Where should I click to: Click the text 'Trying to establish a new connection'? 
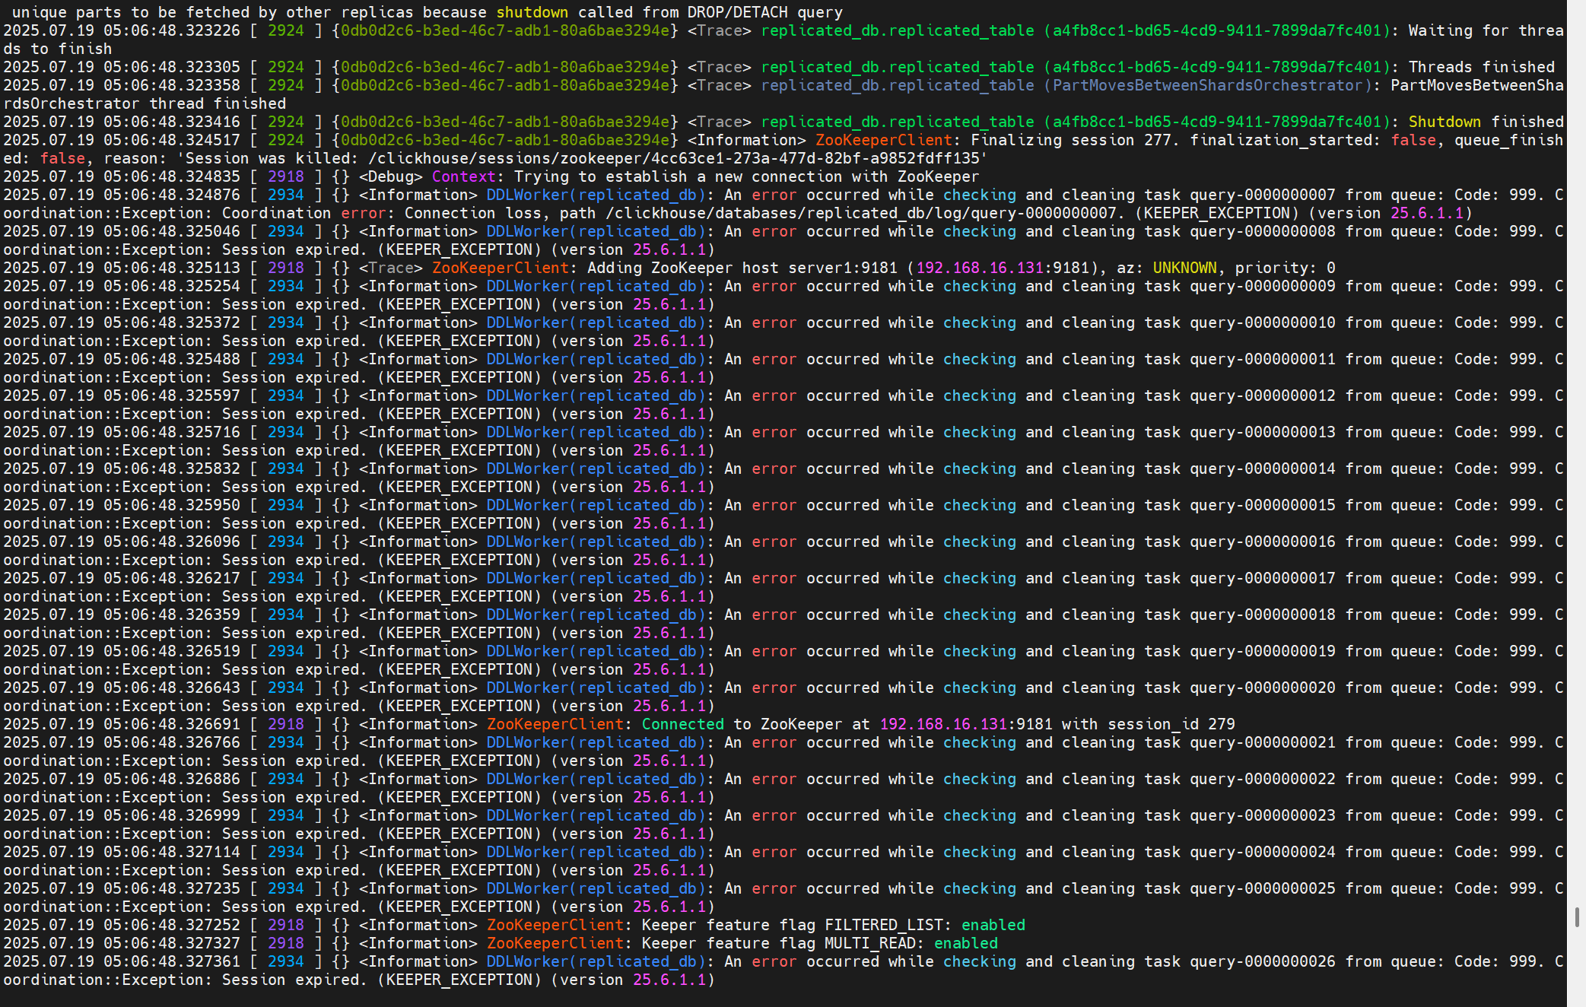coord(679,176)
